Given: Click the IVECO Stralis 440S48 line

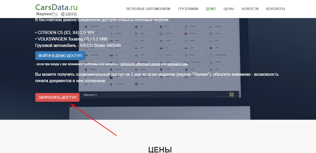Looking at the screenshot, I should (x=78, y=45).
